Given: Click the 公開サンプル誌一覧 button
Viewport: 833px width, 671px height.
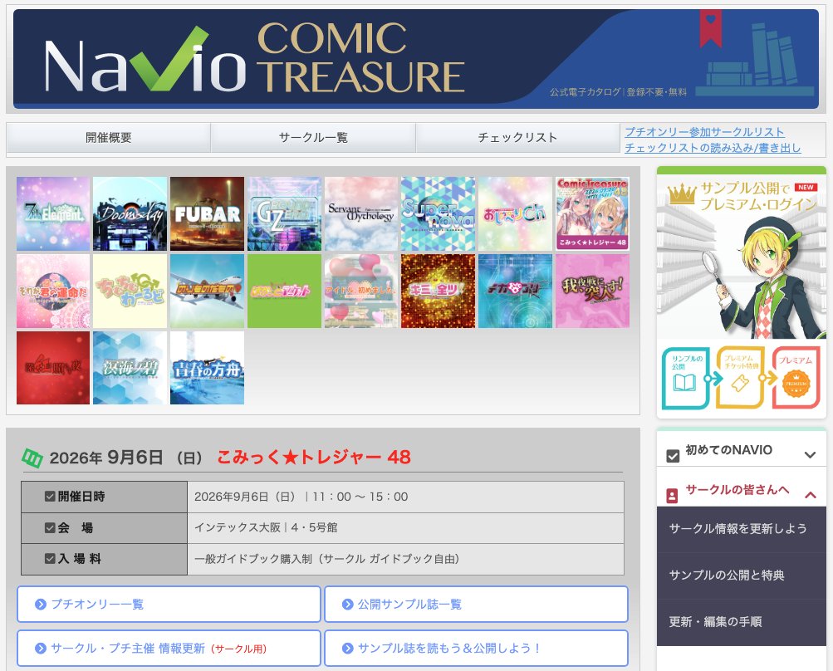Looking at the screenshot, I should click(x=476, y=604).
